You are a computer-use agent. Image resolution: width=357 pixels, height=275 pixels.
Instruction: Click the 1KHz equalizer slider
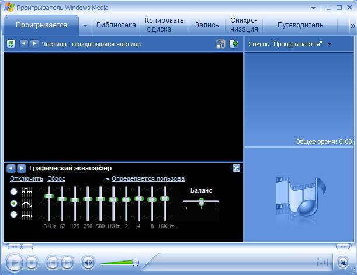(x=113, y=200)
